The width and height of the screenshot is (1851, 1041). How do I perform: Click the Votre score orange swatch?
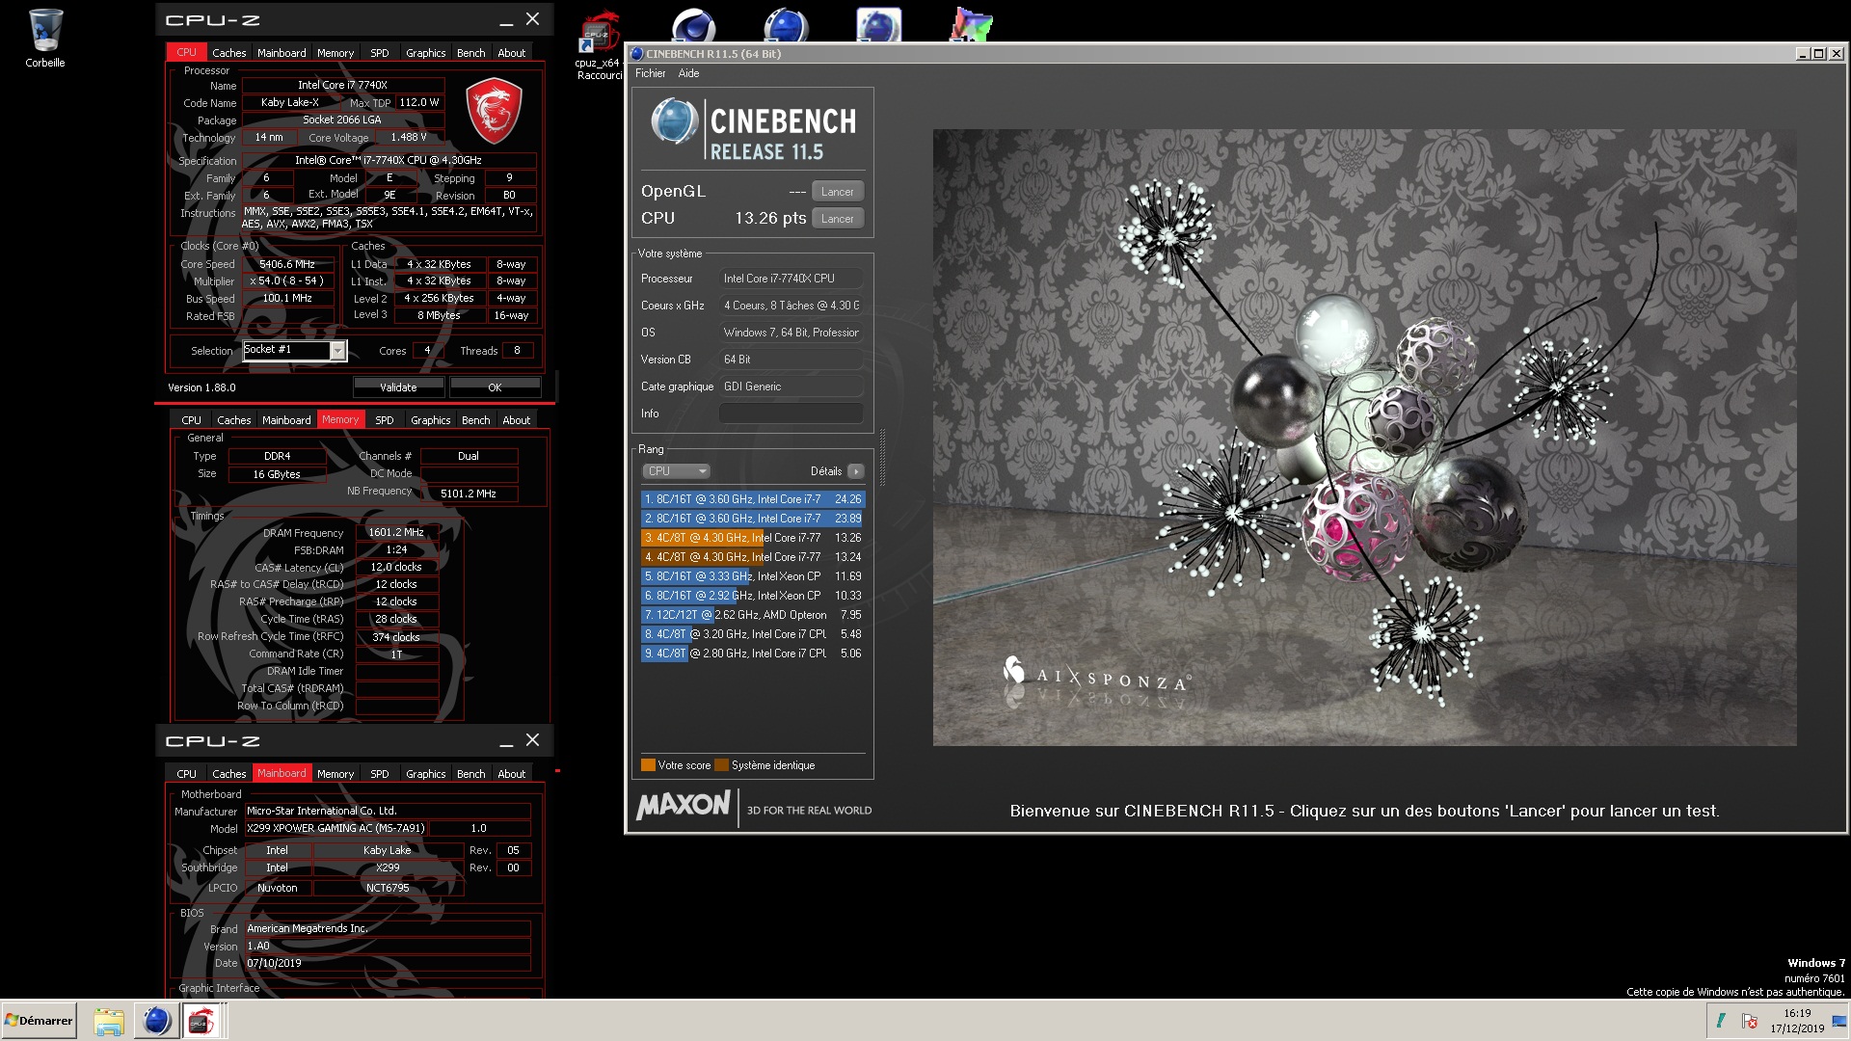648,765
